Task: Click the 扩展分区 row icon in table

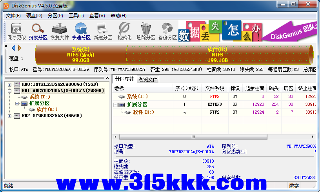Action: pos(122,105)
